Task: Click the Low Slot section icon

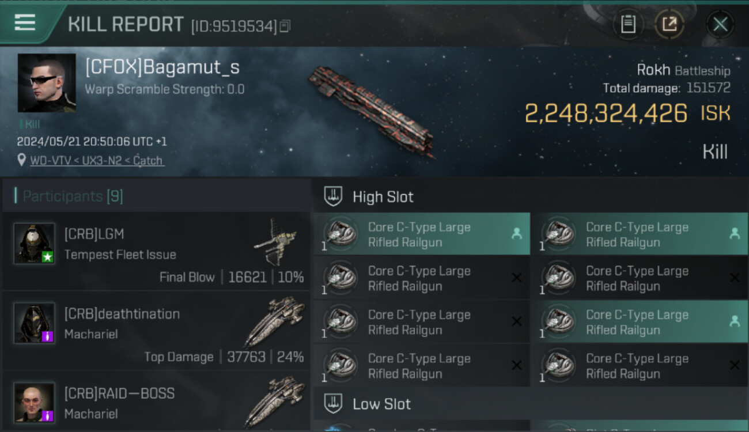Action: 333,403
